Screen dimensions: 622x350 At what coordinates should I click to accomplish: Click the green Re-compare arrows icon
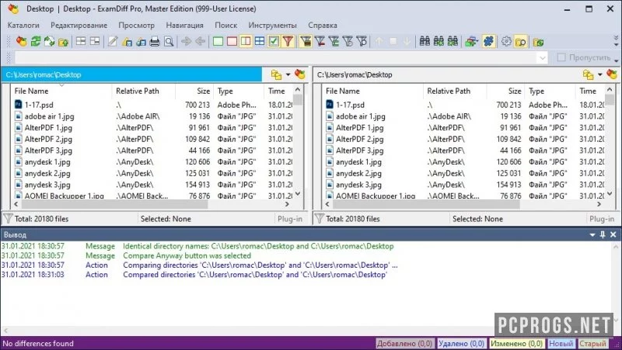pos(36,41)
